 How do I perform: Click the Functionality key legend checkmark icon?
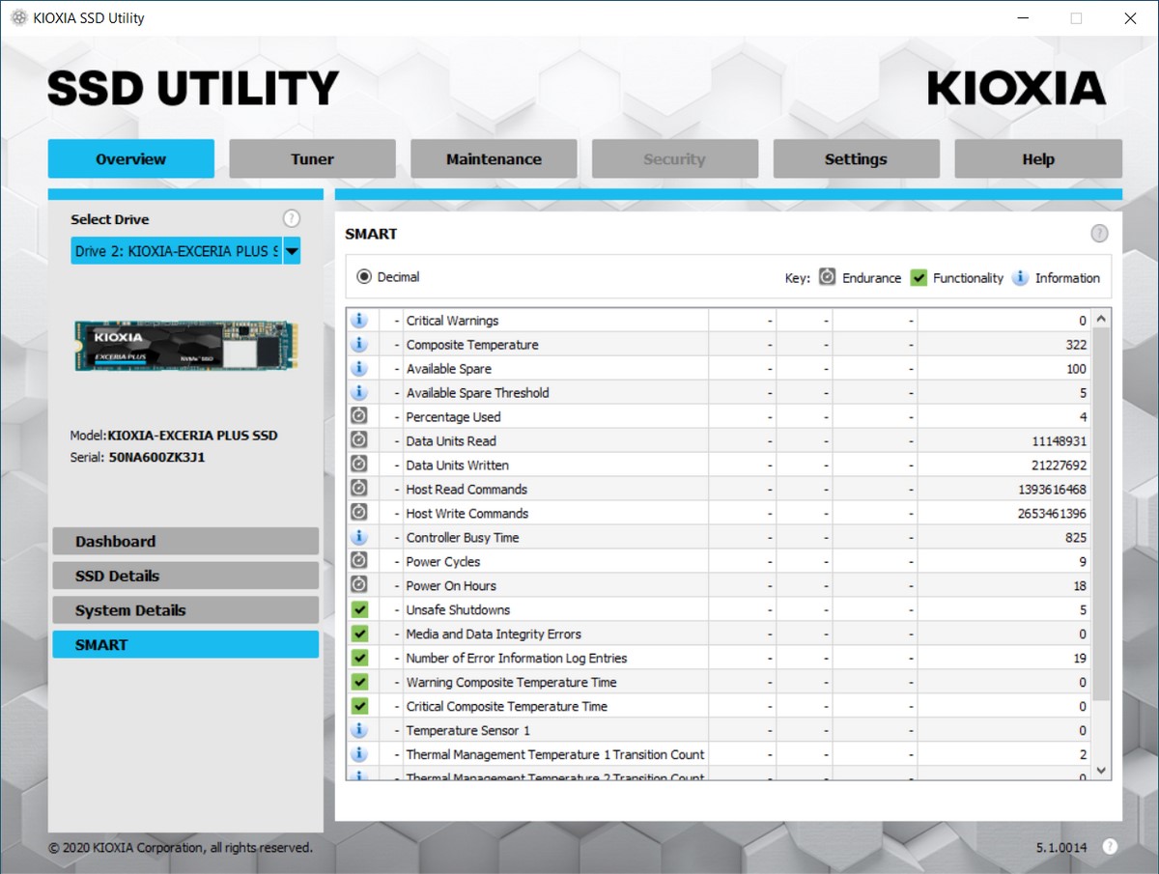[x=919, y=277]
